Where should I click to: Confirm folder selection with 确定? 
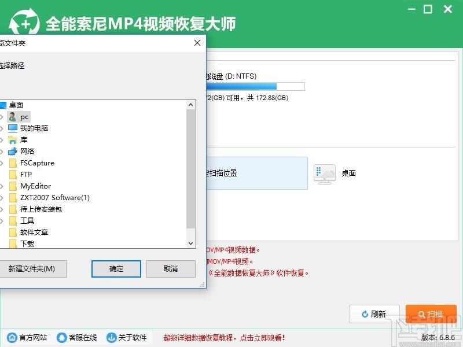point(116,269)
